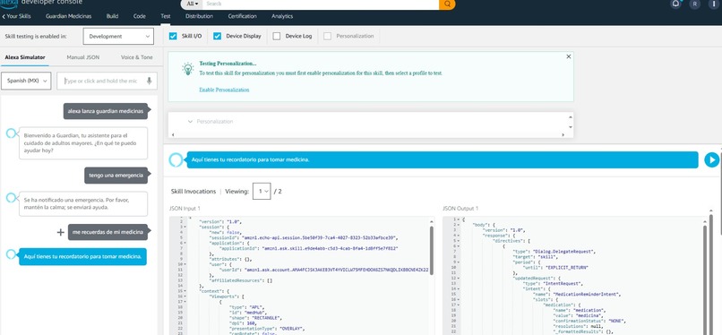Expand the Personalization section chevron
The width and height of the screenshot is (722, 335).
click(190, 122)
